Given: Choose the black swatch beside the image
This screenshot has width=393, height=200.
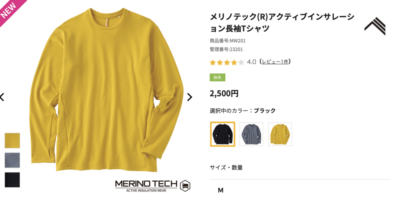Looking at the screenshot, I should click(x=12, y=180).
